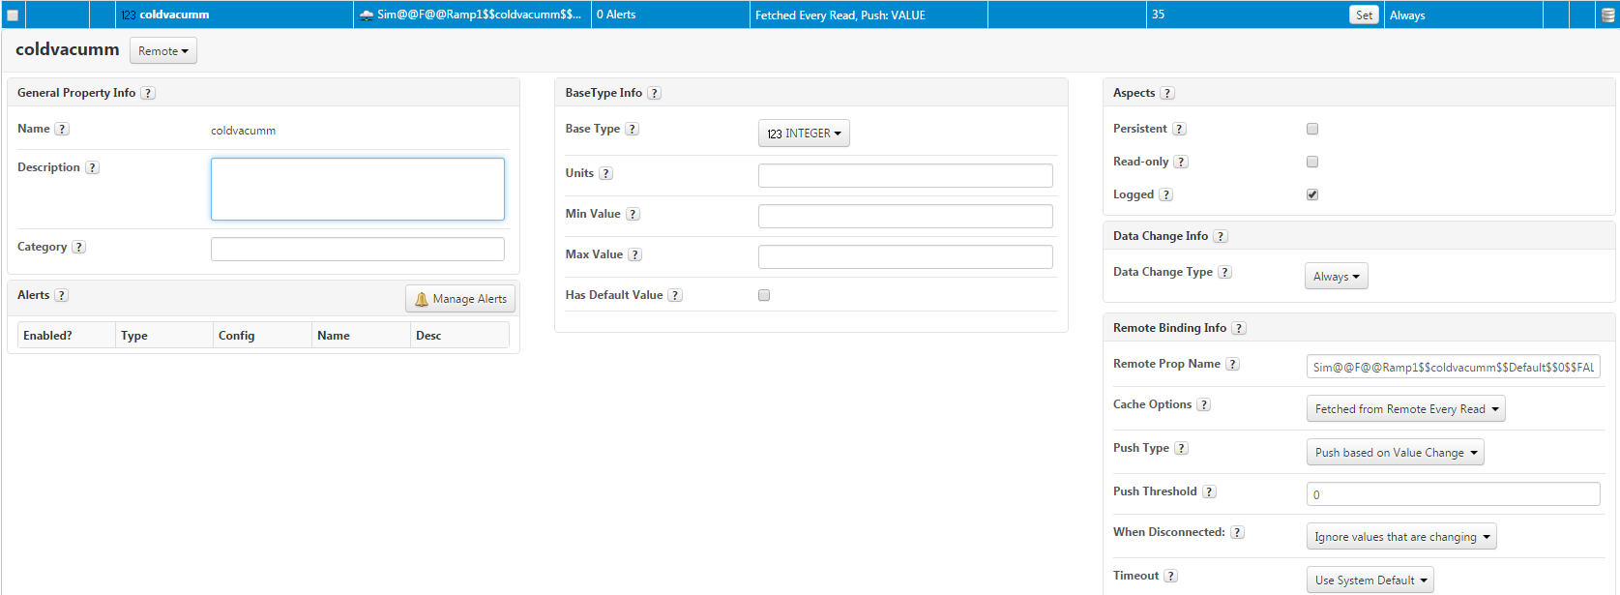
Task: Show help for Data Change Type
Action: coord(1225,272)
